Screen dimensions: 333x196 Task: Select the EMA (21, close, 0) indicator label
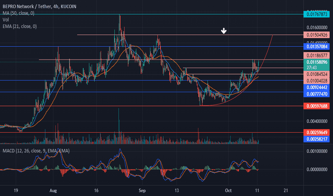[x=20, y=26]
